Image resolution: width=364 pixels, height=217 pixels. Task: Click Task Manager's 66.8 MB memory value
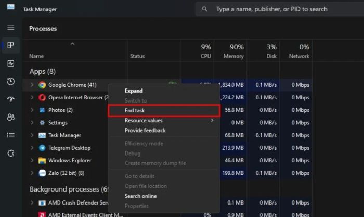pos(234,135)
